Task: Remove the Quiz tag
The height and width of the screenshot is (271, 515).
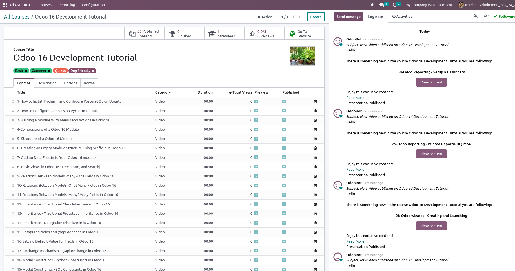Action: point(65,71)
